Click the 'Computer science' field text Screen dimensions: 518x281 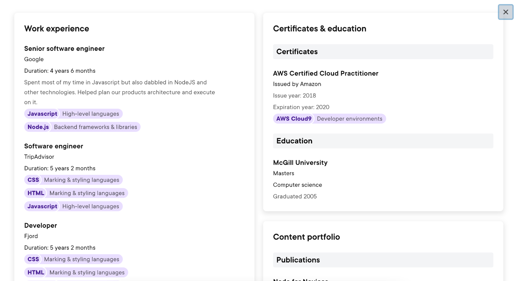coord(298,185)
